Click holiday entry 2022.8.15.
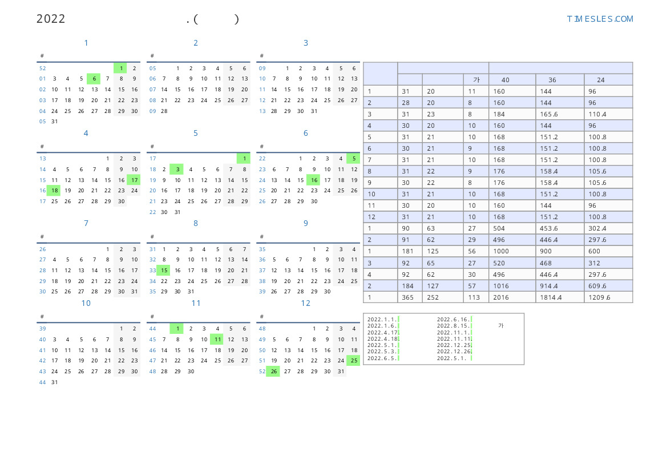 point(454,325)
